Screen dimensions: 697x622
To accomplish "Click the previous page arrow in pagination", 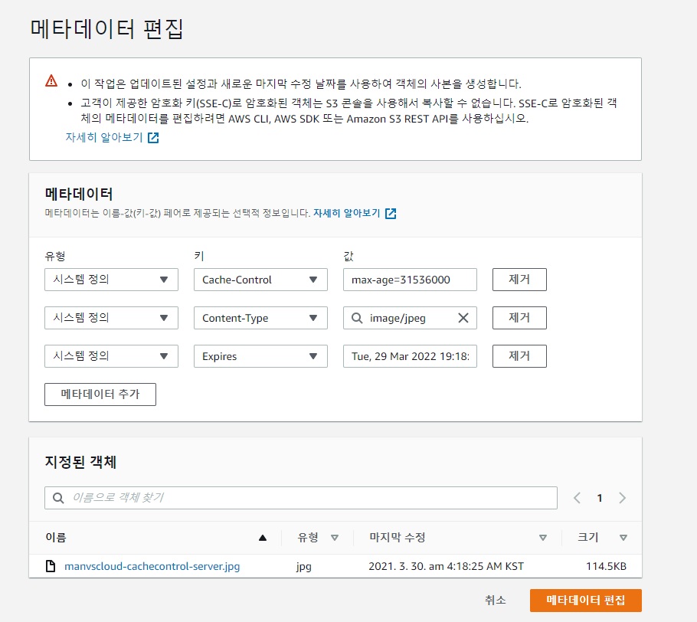I will coord(578,498).
